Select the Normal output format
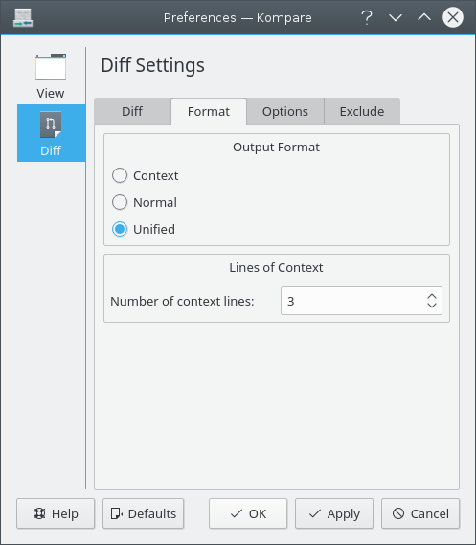The width and height of the screenshot is (476, 545). coord(145,202)
